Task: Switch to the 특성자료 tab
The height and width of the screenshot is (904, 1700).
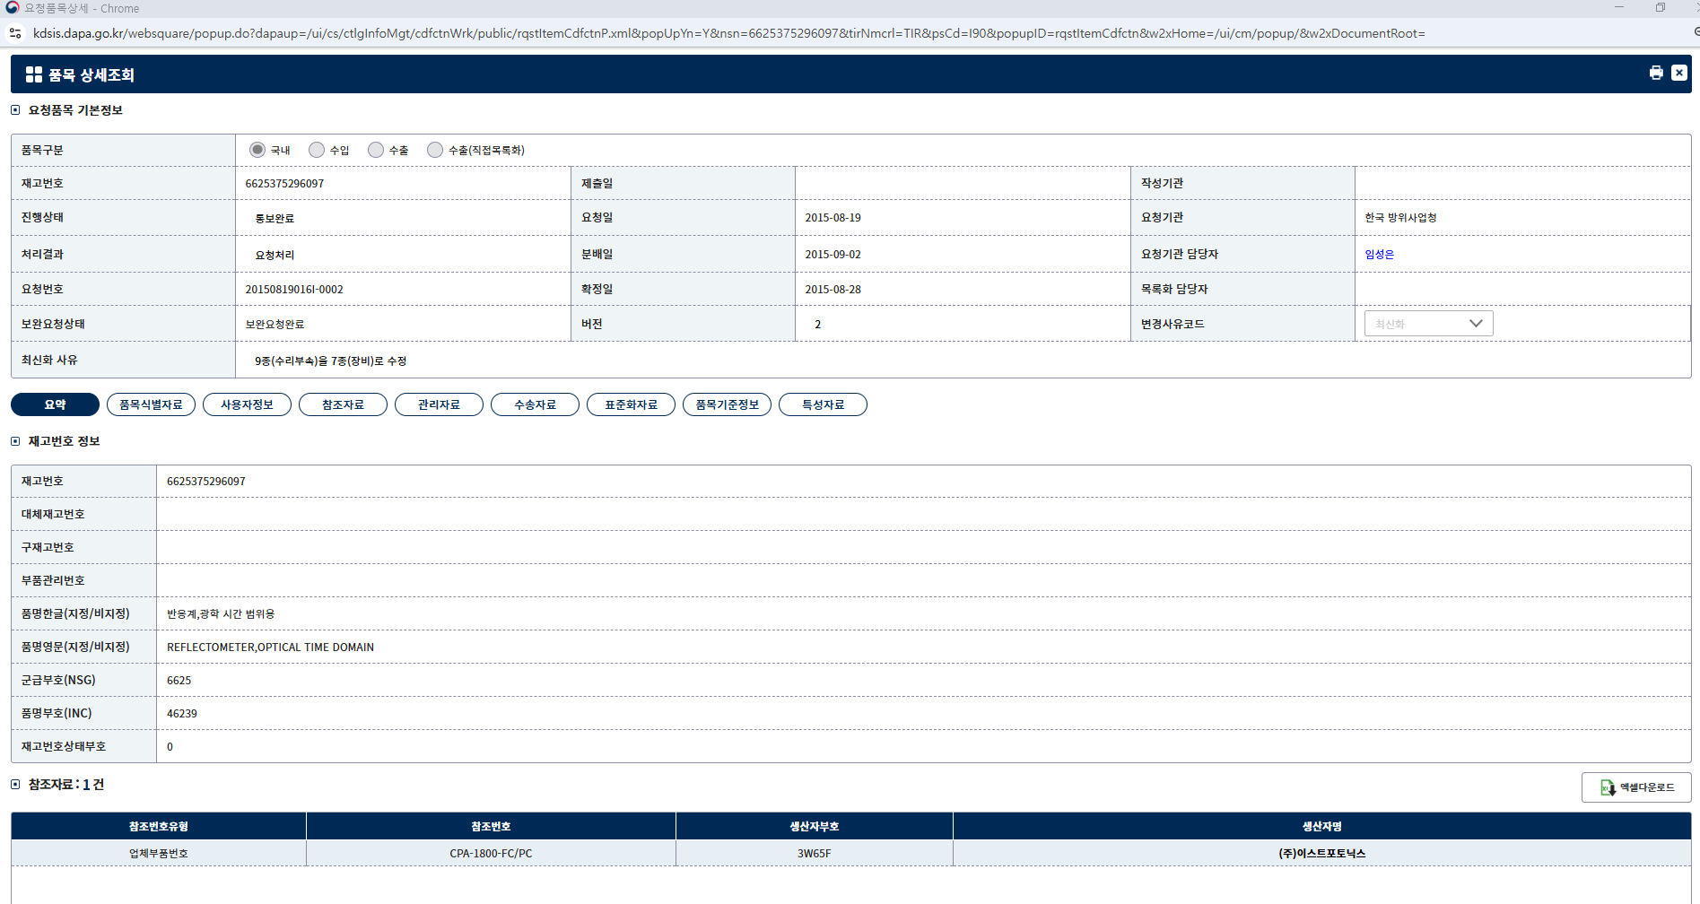Action: 823,404
